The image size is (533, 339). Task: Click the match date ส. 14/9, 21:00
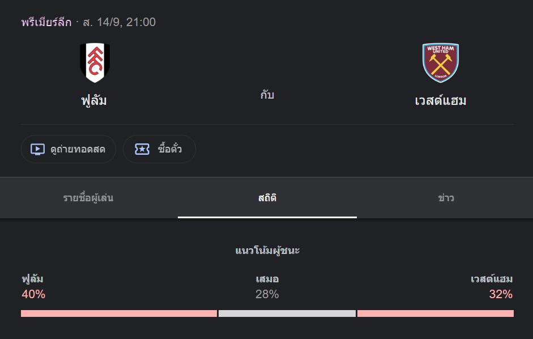click(x=120, y=22)
